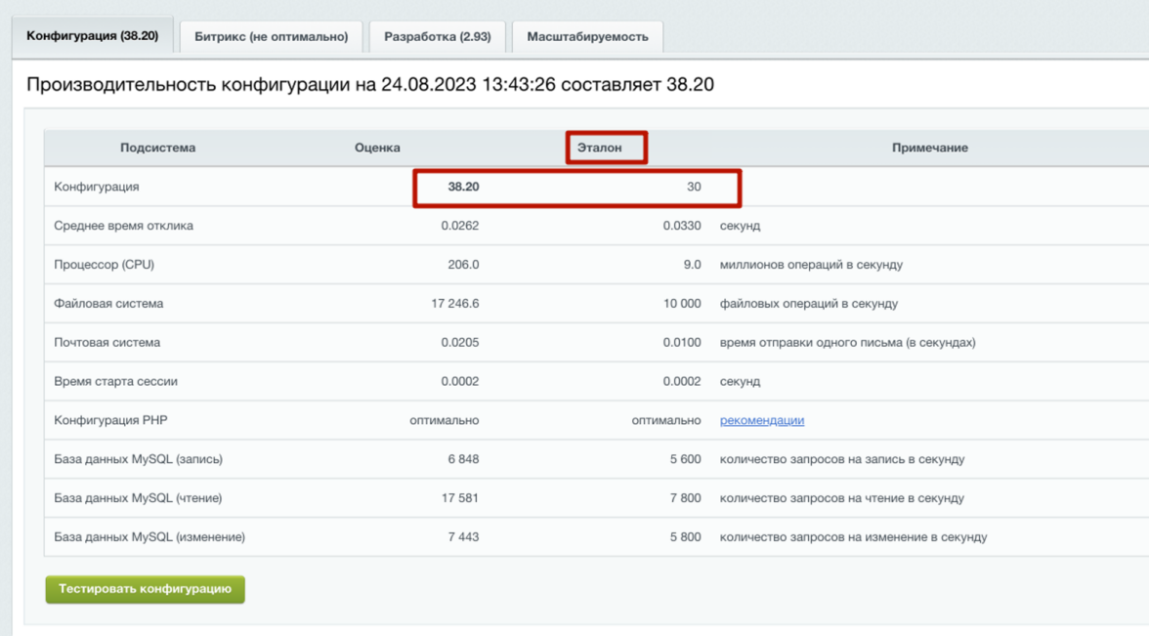Click the Конфигурация PHP row label
The image size is (1149, 636).
[x=109, y=420]
